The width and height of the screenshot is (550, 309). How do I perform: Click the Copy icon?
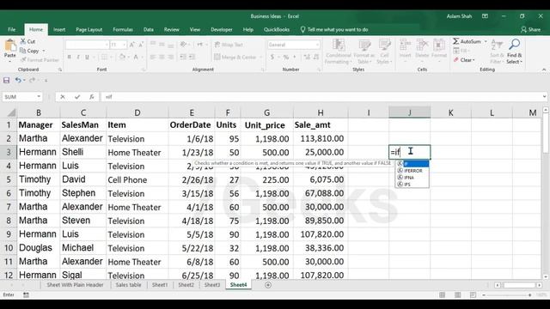[23, 51]
